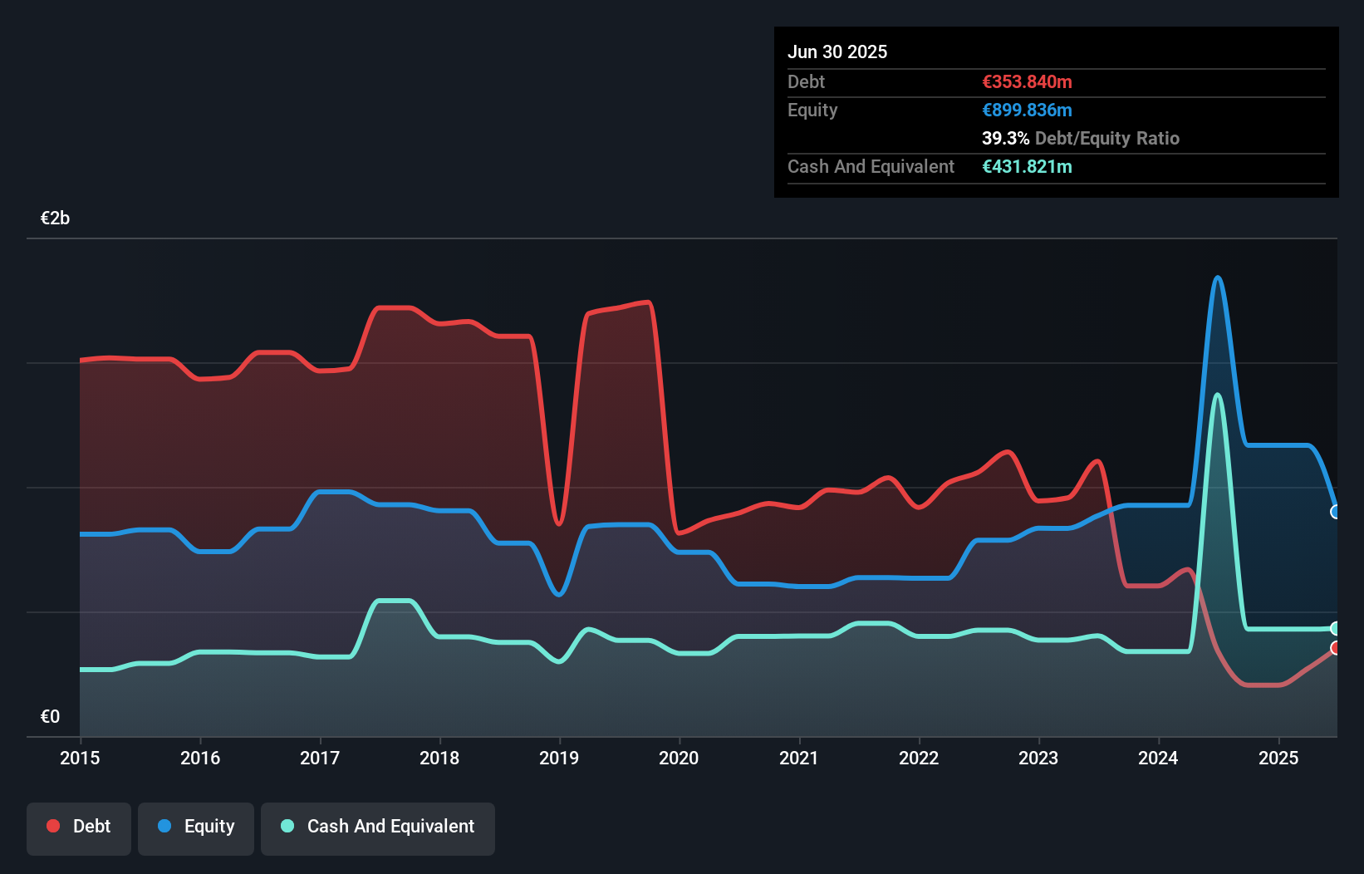Viewport: 1364px width, 874px height.
Task: Click the 39.3% Debt/Equity Ratio text
Action: [x=1080, y=139]
